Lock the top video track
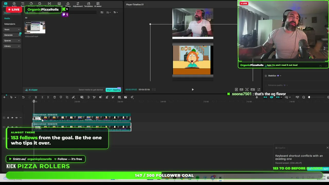Image resolution: width=329 pixels, height=185 pixels. tap(8, 118)
